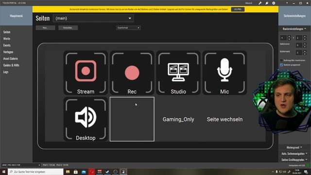Click the Windows Start button
Viewport: 311px width, 175px height.
point(4,172)
